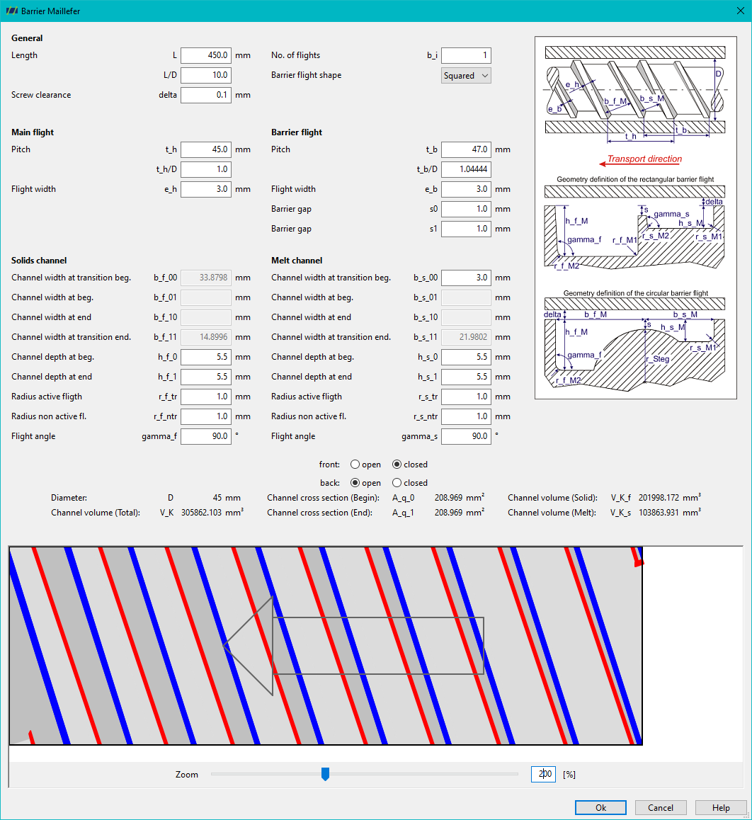Click the screw clearance delta field
This screenshot has width=752, height=820.
tap(206, 95)
